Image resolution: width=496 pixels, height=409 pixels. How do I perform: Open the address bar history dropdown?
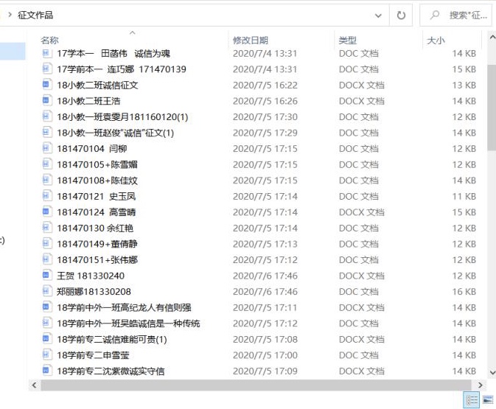pyautogui.click(x=379, y=15)
